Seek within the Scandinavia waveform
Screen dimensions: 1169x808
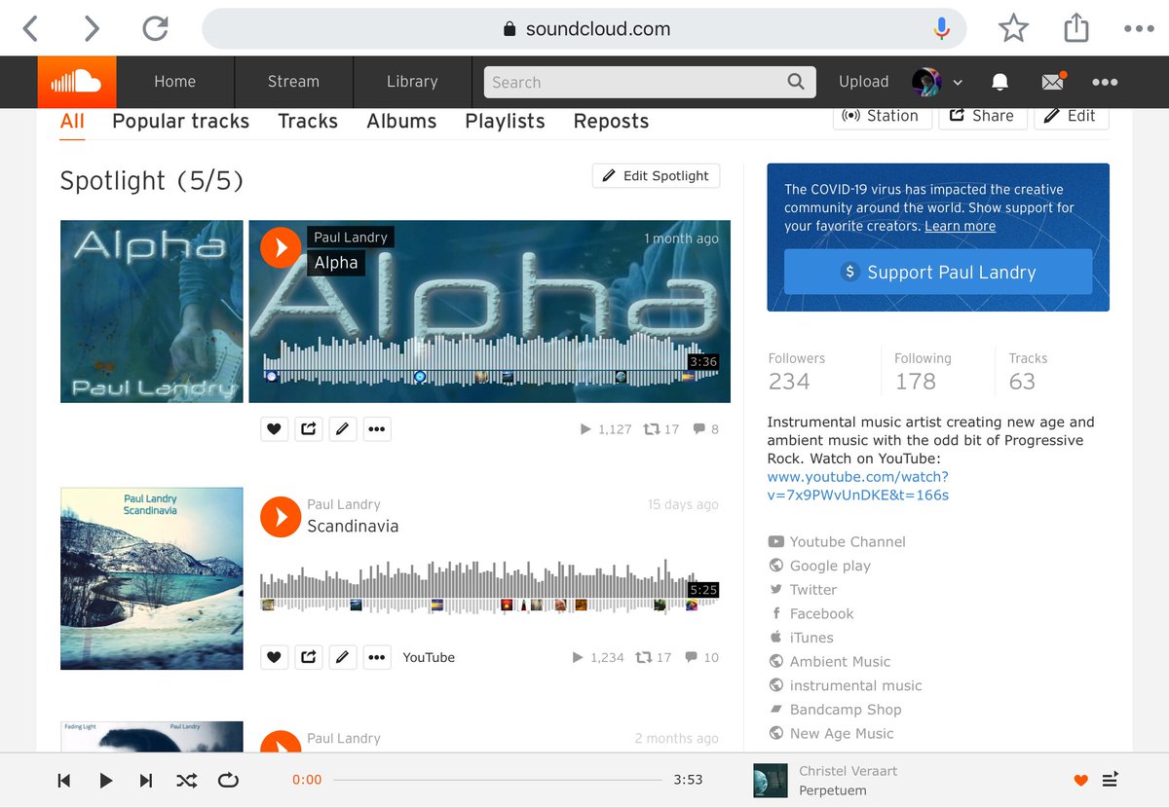click(x=489, y=587)
